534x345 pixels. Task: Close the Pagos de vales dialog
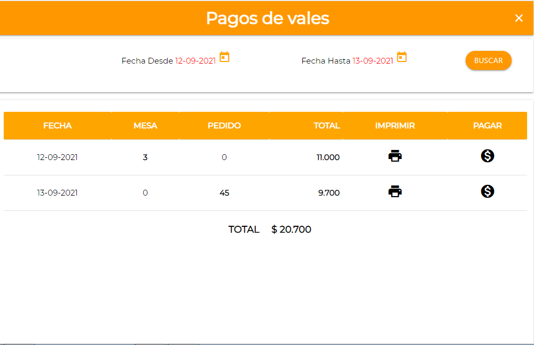pyautogui.click(x=519, y=18)
